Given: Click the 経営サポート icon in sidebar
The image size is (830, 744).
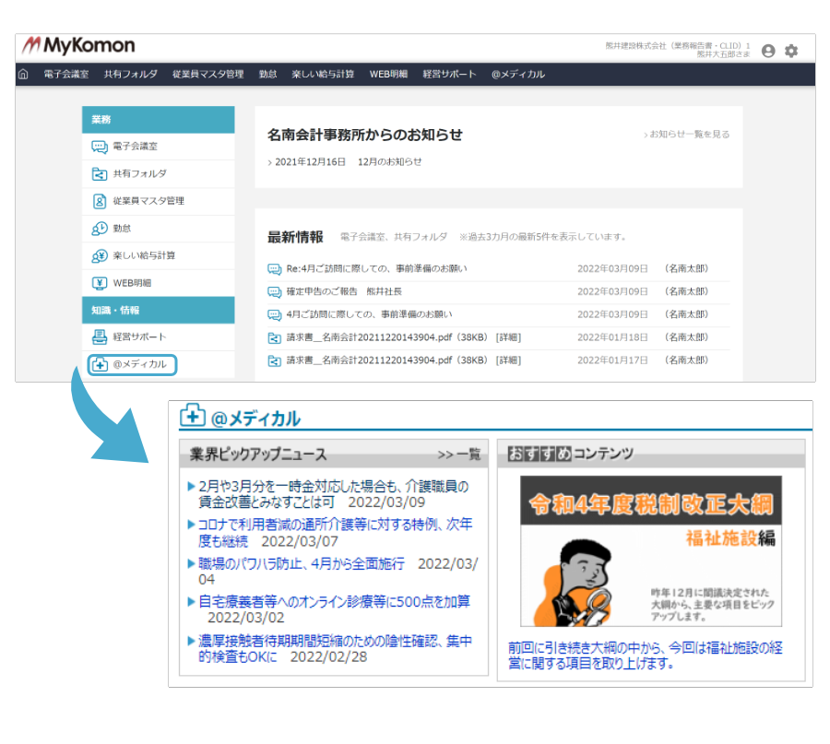Looking at the screenshot, I should [x=100, y=337].
